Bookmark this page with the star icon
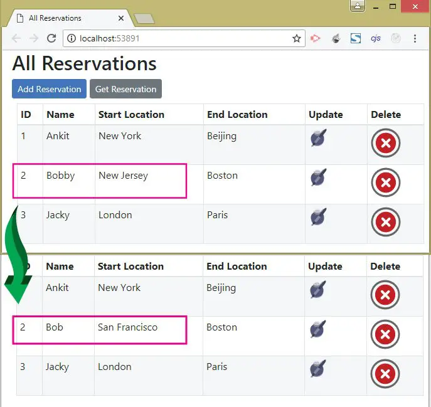The width and height of the screenshot is (431, 407). (x=297, y=38)
